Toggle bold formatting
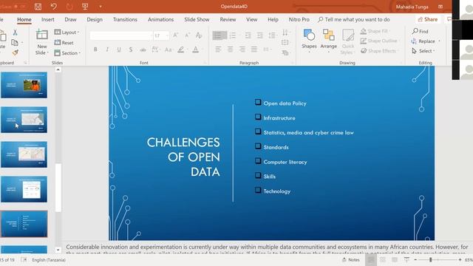 (x=95, y=50)
